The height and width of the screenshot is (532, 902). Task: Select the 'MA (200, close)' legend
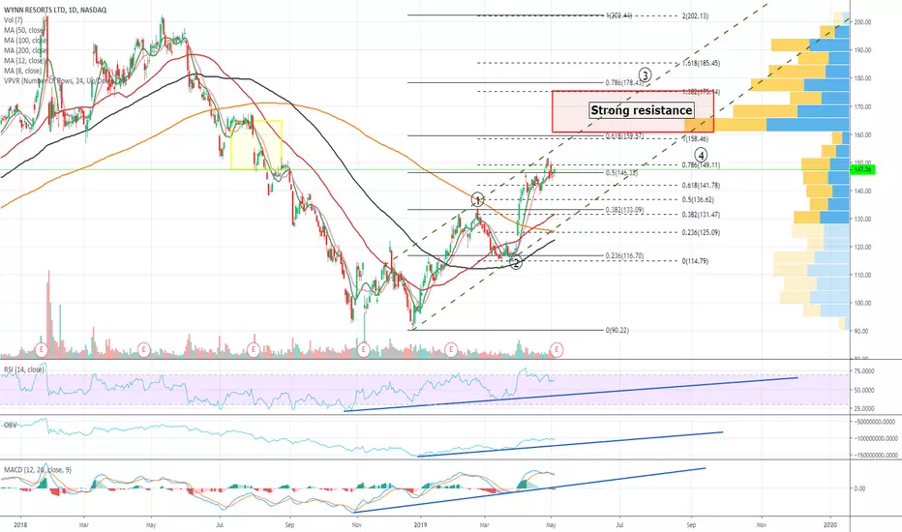25,50
